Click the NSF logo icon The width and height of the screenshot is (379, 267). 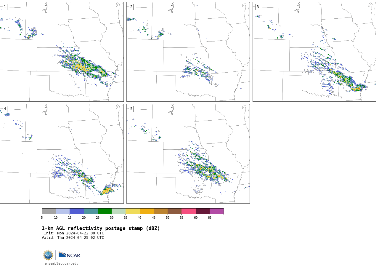click(48, 255)
